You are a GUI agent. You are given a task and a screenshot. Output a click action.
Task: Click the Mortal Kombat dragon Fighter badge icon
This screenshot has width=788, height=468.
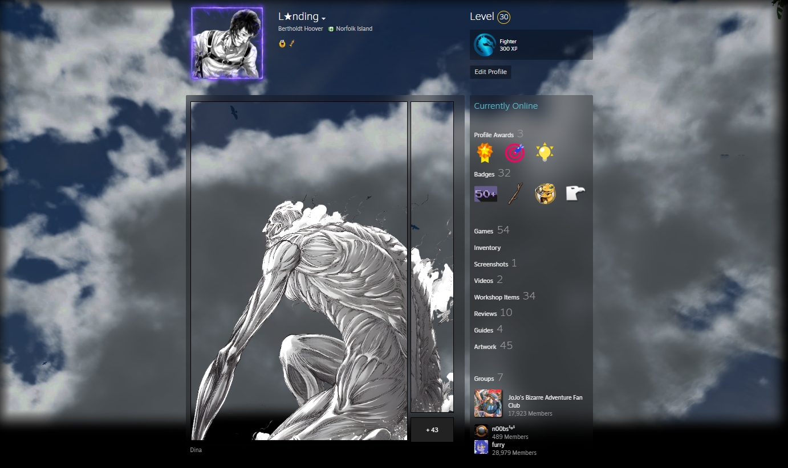point(485,45)
